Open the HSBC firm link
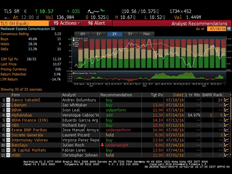 coord(16,155)
